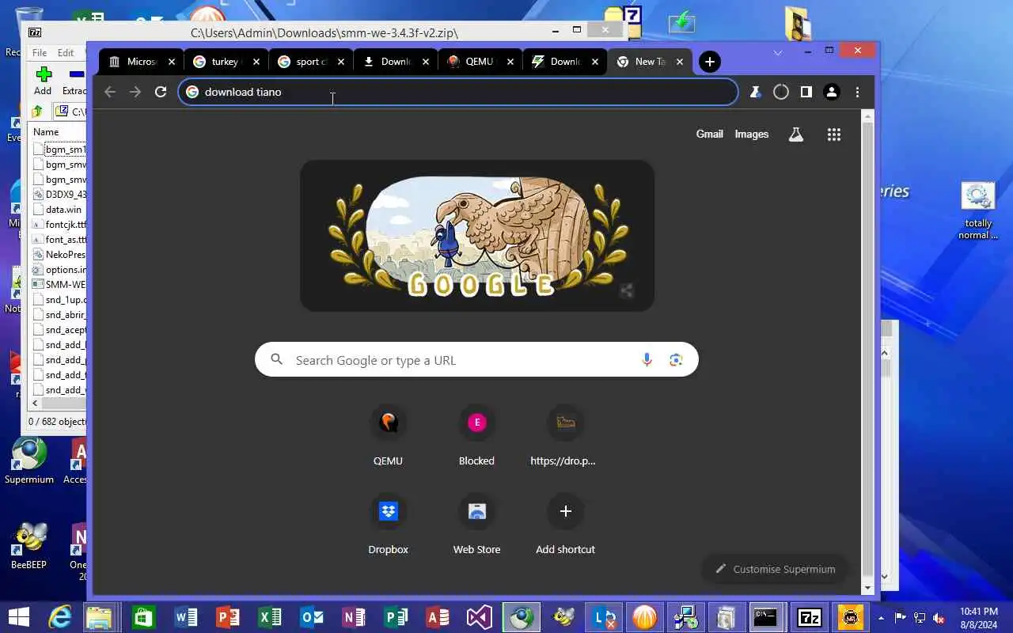The height and width of the screenshot is (633, 1013).
Task: Launch Excel from the taskbar
Action: point(270,617)
